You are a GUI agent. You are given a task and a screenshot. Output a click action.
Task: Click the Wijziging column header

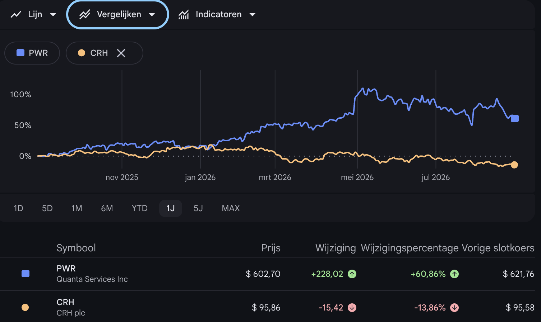(x=336, y=248)
